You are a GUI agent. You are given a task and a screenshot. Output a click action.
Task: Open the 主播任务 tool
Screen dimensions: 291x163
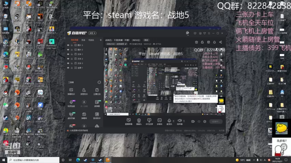(97, 92)
